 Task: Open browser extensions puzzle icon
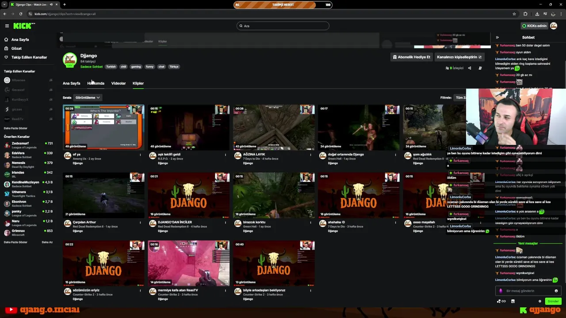coord(525,14)
